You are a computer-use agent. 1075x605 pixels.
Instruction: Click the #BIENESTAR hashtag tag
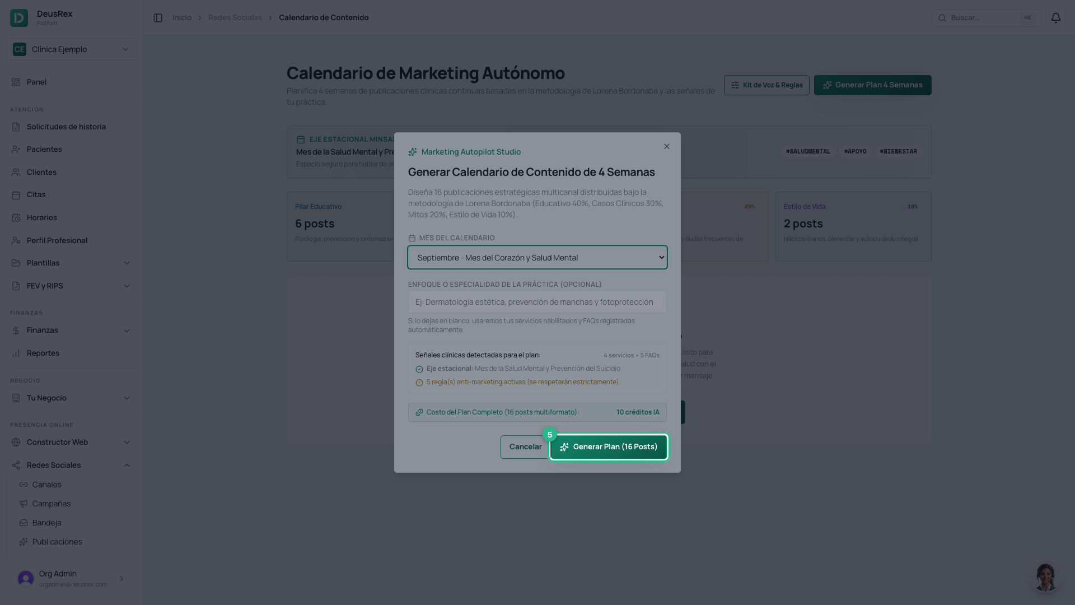[898, 152]
